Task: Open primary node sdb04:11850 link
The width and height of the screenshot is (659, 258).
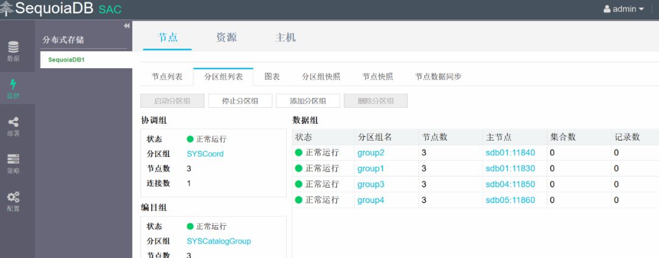Action: 510,184
